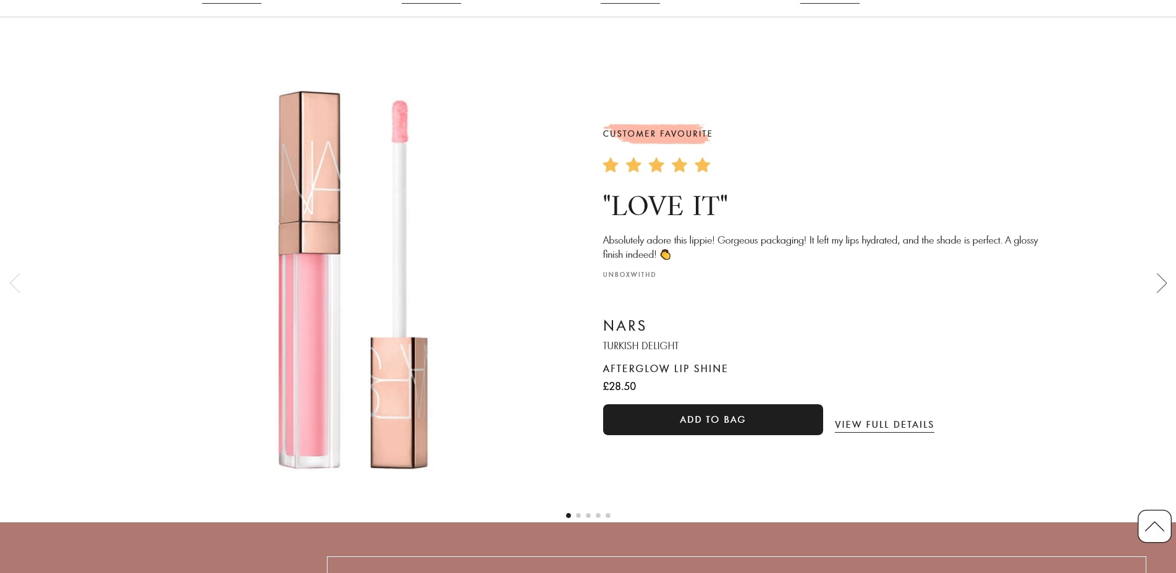
Task: Select the second carousel dot
Action: 578,515
